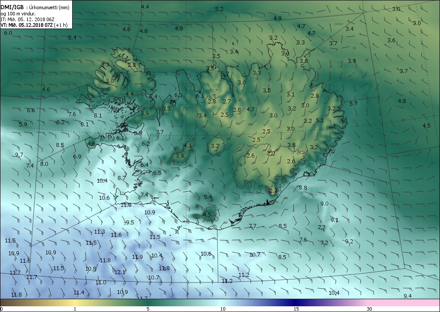Click the map value 9.2
Screen dimensions: 440x312
click(349, 241)
